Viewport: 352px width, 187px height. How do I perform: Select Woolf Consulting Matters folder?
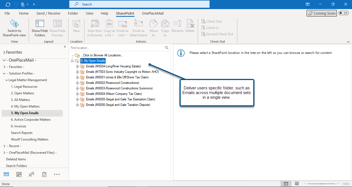30,139
